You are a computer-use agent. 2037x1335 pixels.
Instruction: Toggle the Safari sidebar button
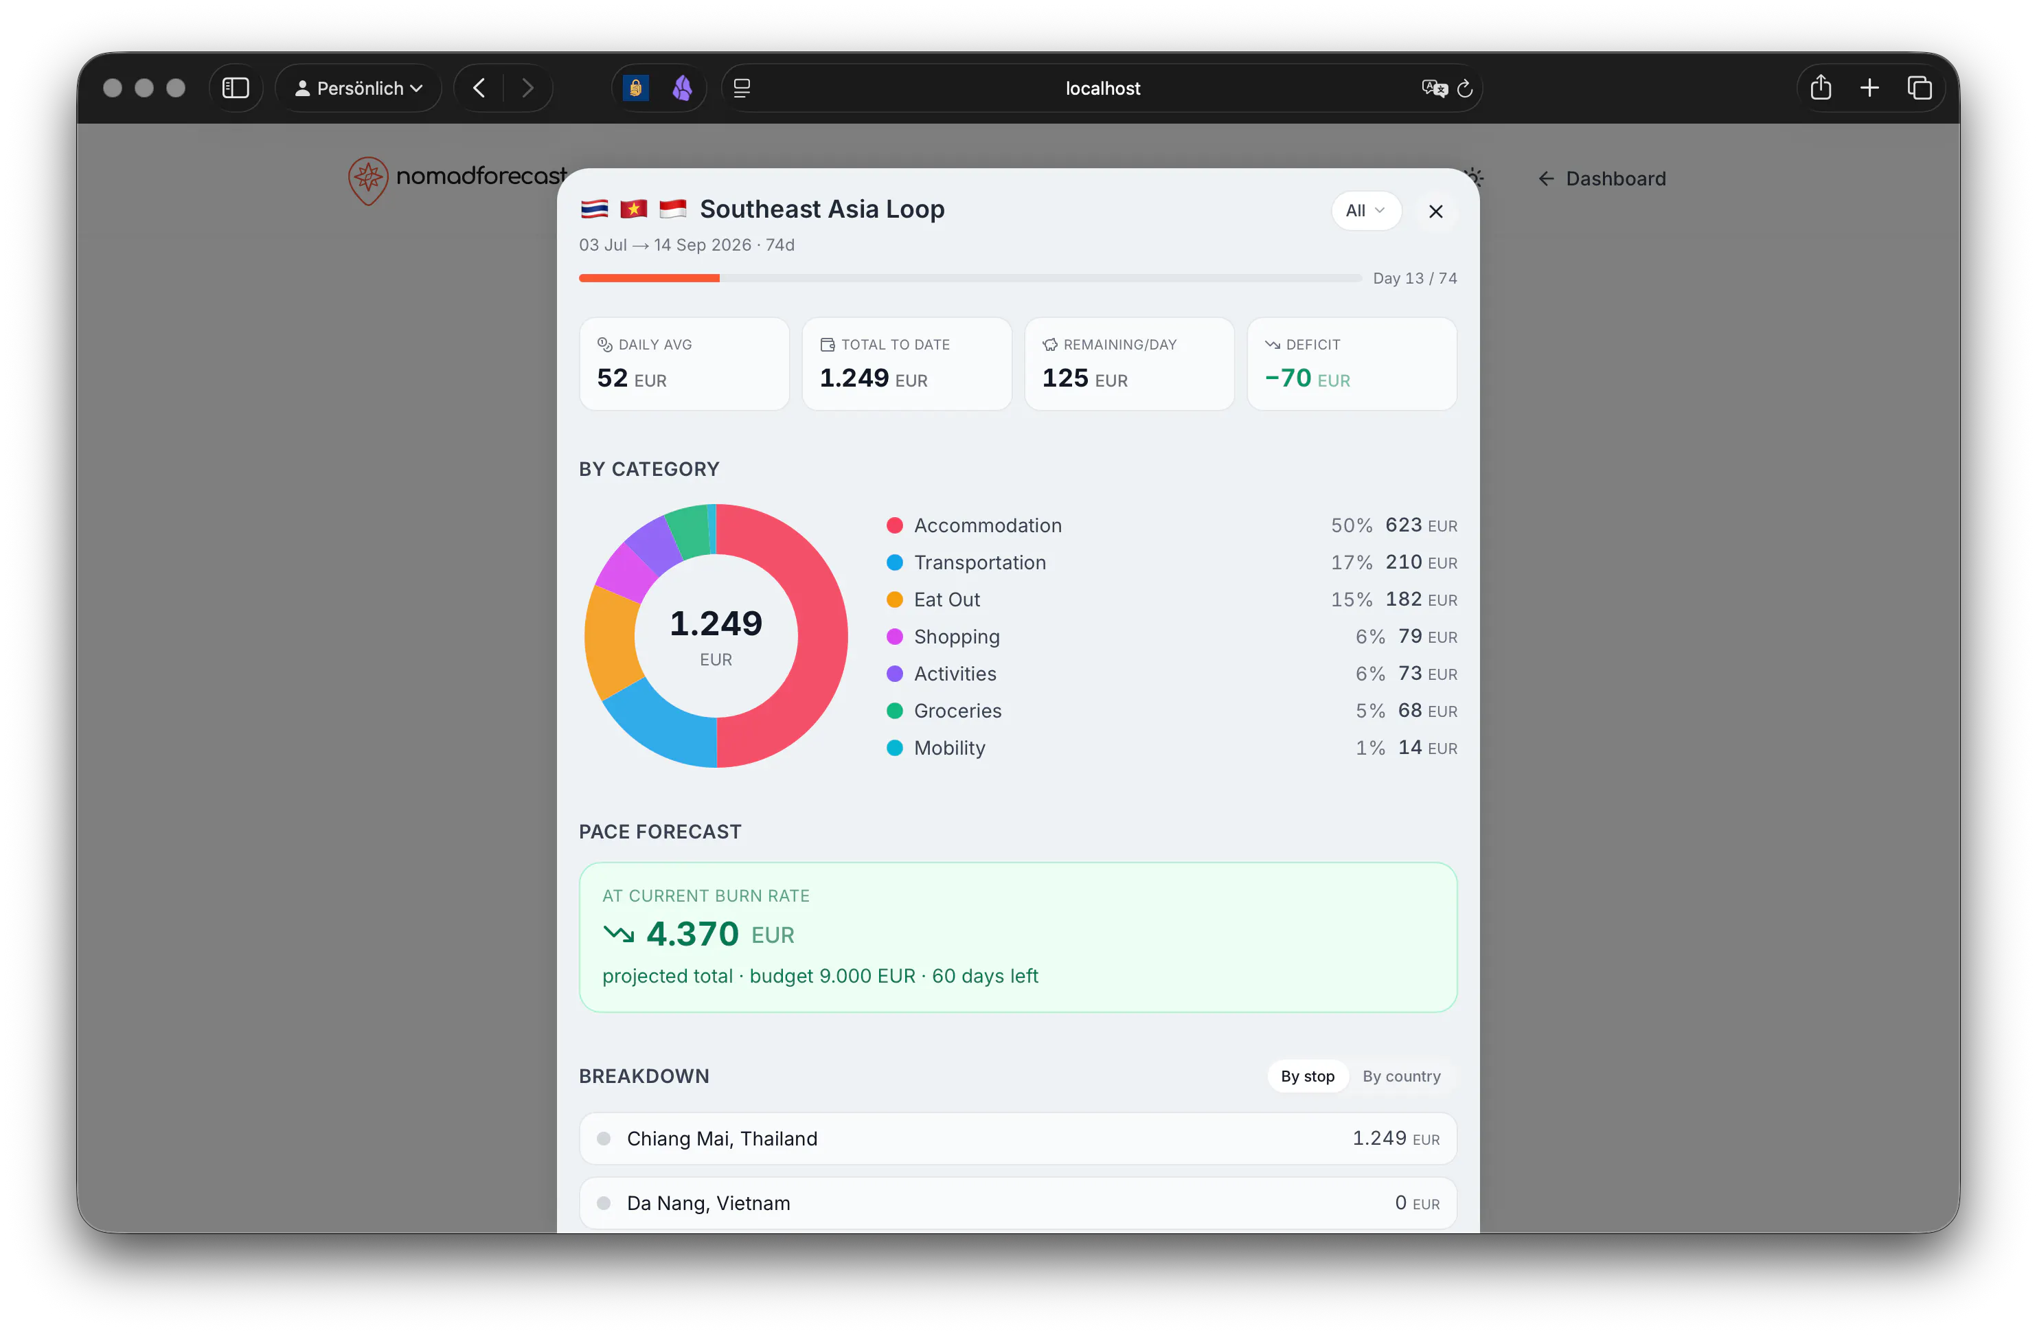[236, 88]
